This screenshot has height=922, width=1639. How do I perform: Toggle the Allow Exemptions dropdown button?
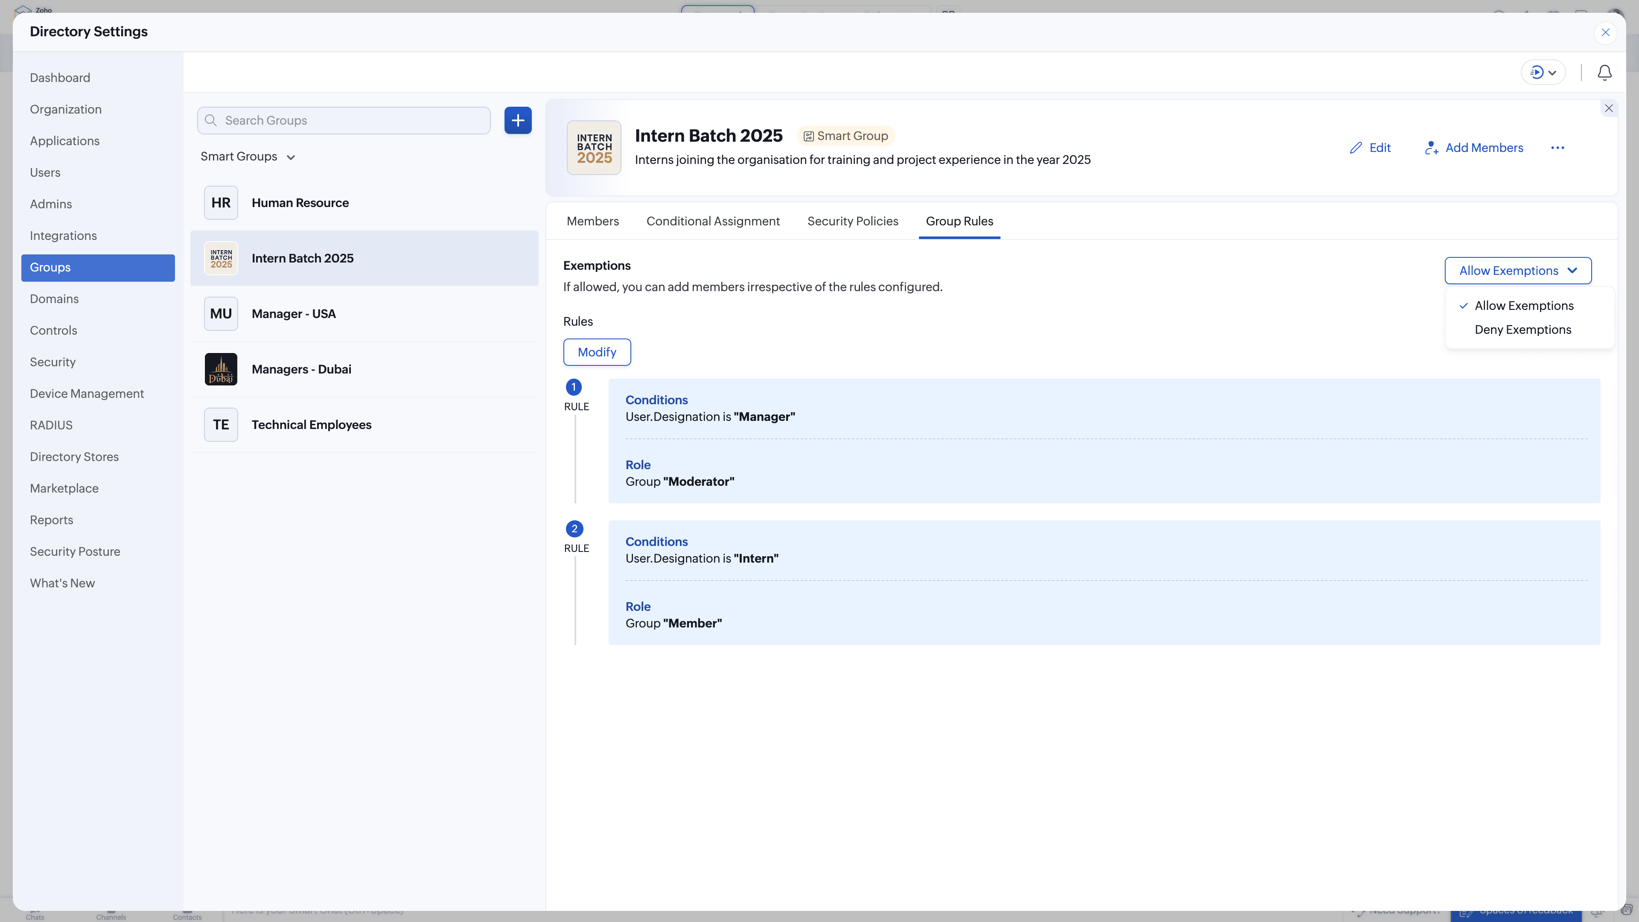tap(1517, 271)
